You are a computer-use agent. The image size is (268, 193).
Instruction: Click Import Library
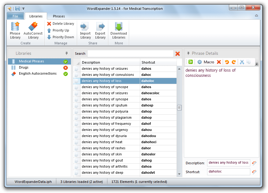click(x=85, y=31)
